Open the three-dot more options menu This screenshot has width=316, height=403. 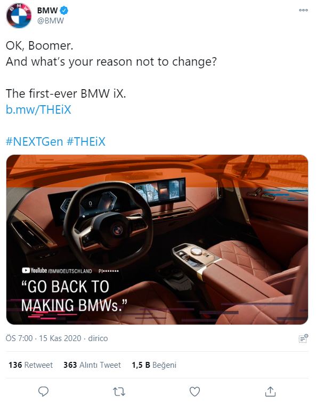pos(303,10)
